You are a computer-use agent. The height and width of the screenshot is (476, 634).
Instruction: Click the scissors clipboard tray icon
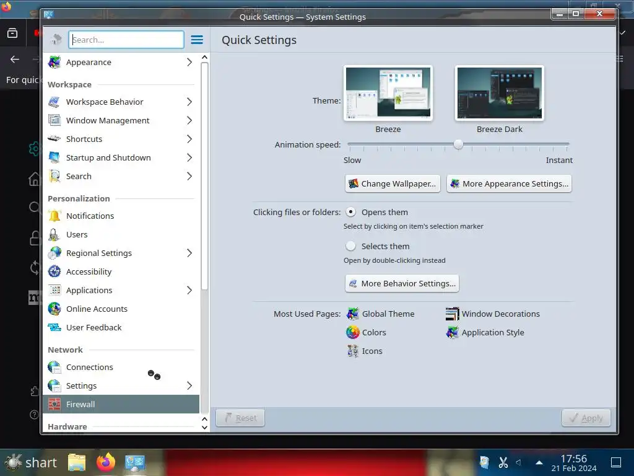[503, 462]
